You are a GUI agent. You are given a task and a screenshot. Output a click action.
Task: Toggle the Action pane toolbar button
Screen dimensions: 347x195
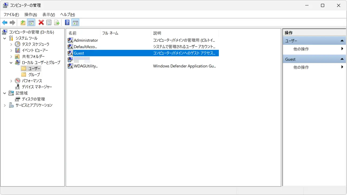pos(75,22)
